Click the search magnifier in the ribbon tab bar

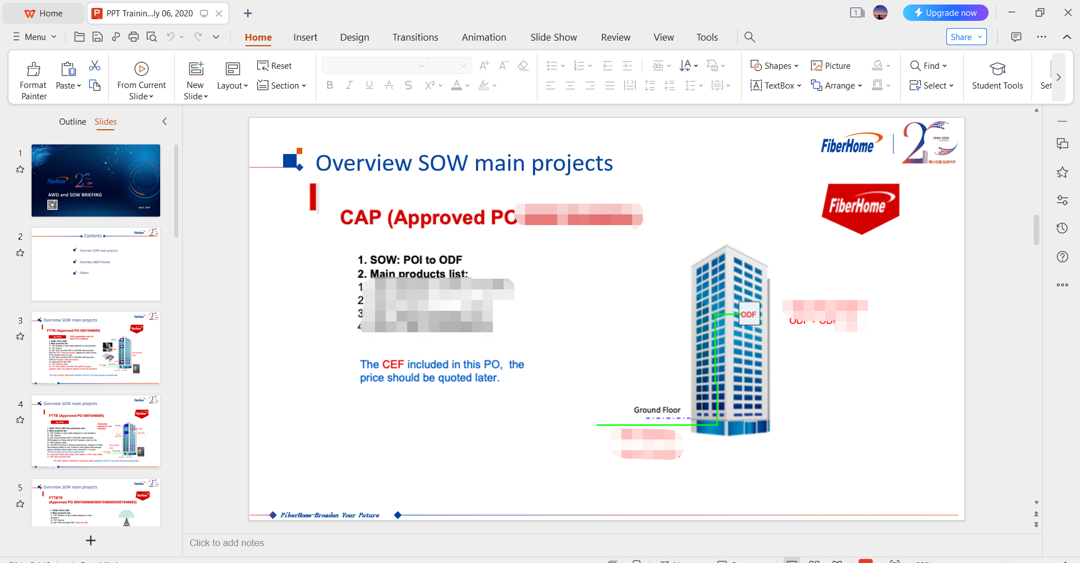pyautogui.click(x=750, y=37)
